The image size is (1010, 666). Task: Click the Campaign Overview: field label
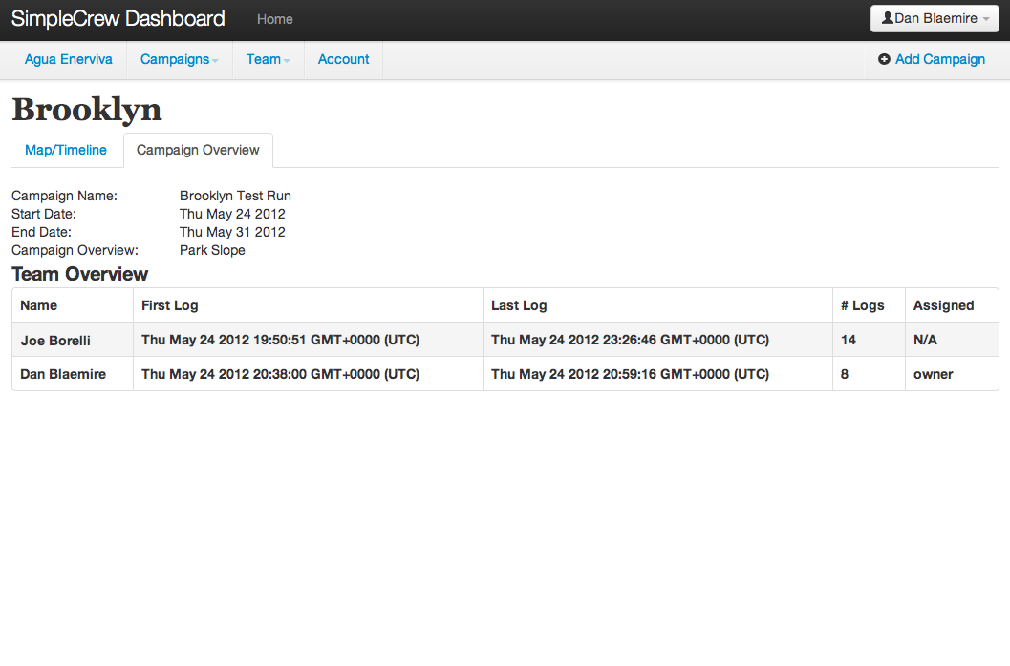coord(75,250)
